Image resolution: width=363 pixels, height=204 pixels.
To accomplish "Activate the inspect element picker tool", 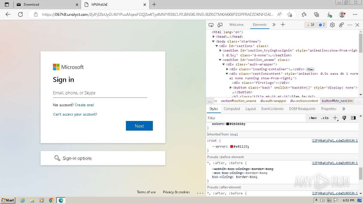I will tap(211, 25).
